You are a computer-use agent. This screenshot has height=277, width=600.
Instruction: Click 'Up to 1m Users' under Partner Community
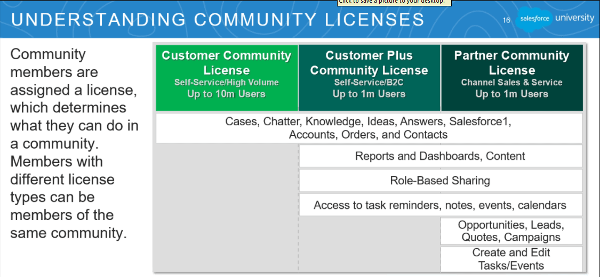click(512, 94)
